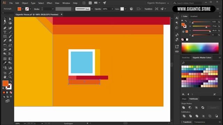Image resolution: width=223 pixels, height=125 pixels.
Task: Select the Artboard tool
Action: [5, 73]
